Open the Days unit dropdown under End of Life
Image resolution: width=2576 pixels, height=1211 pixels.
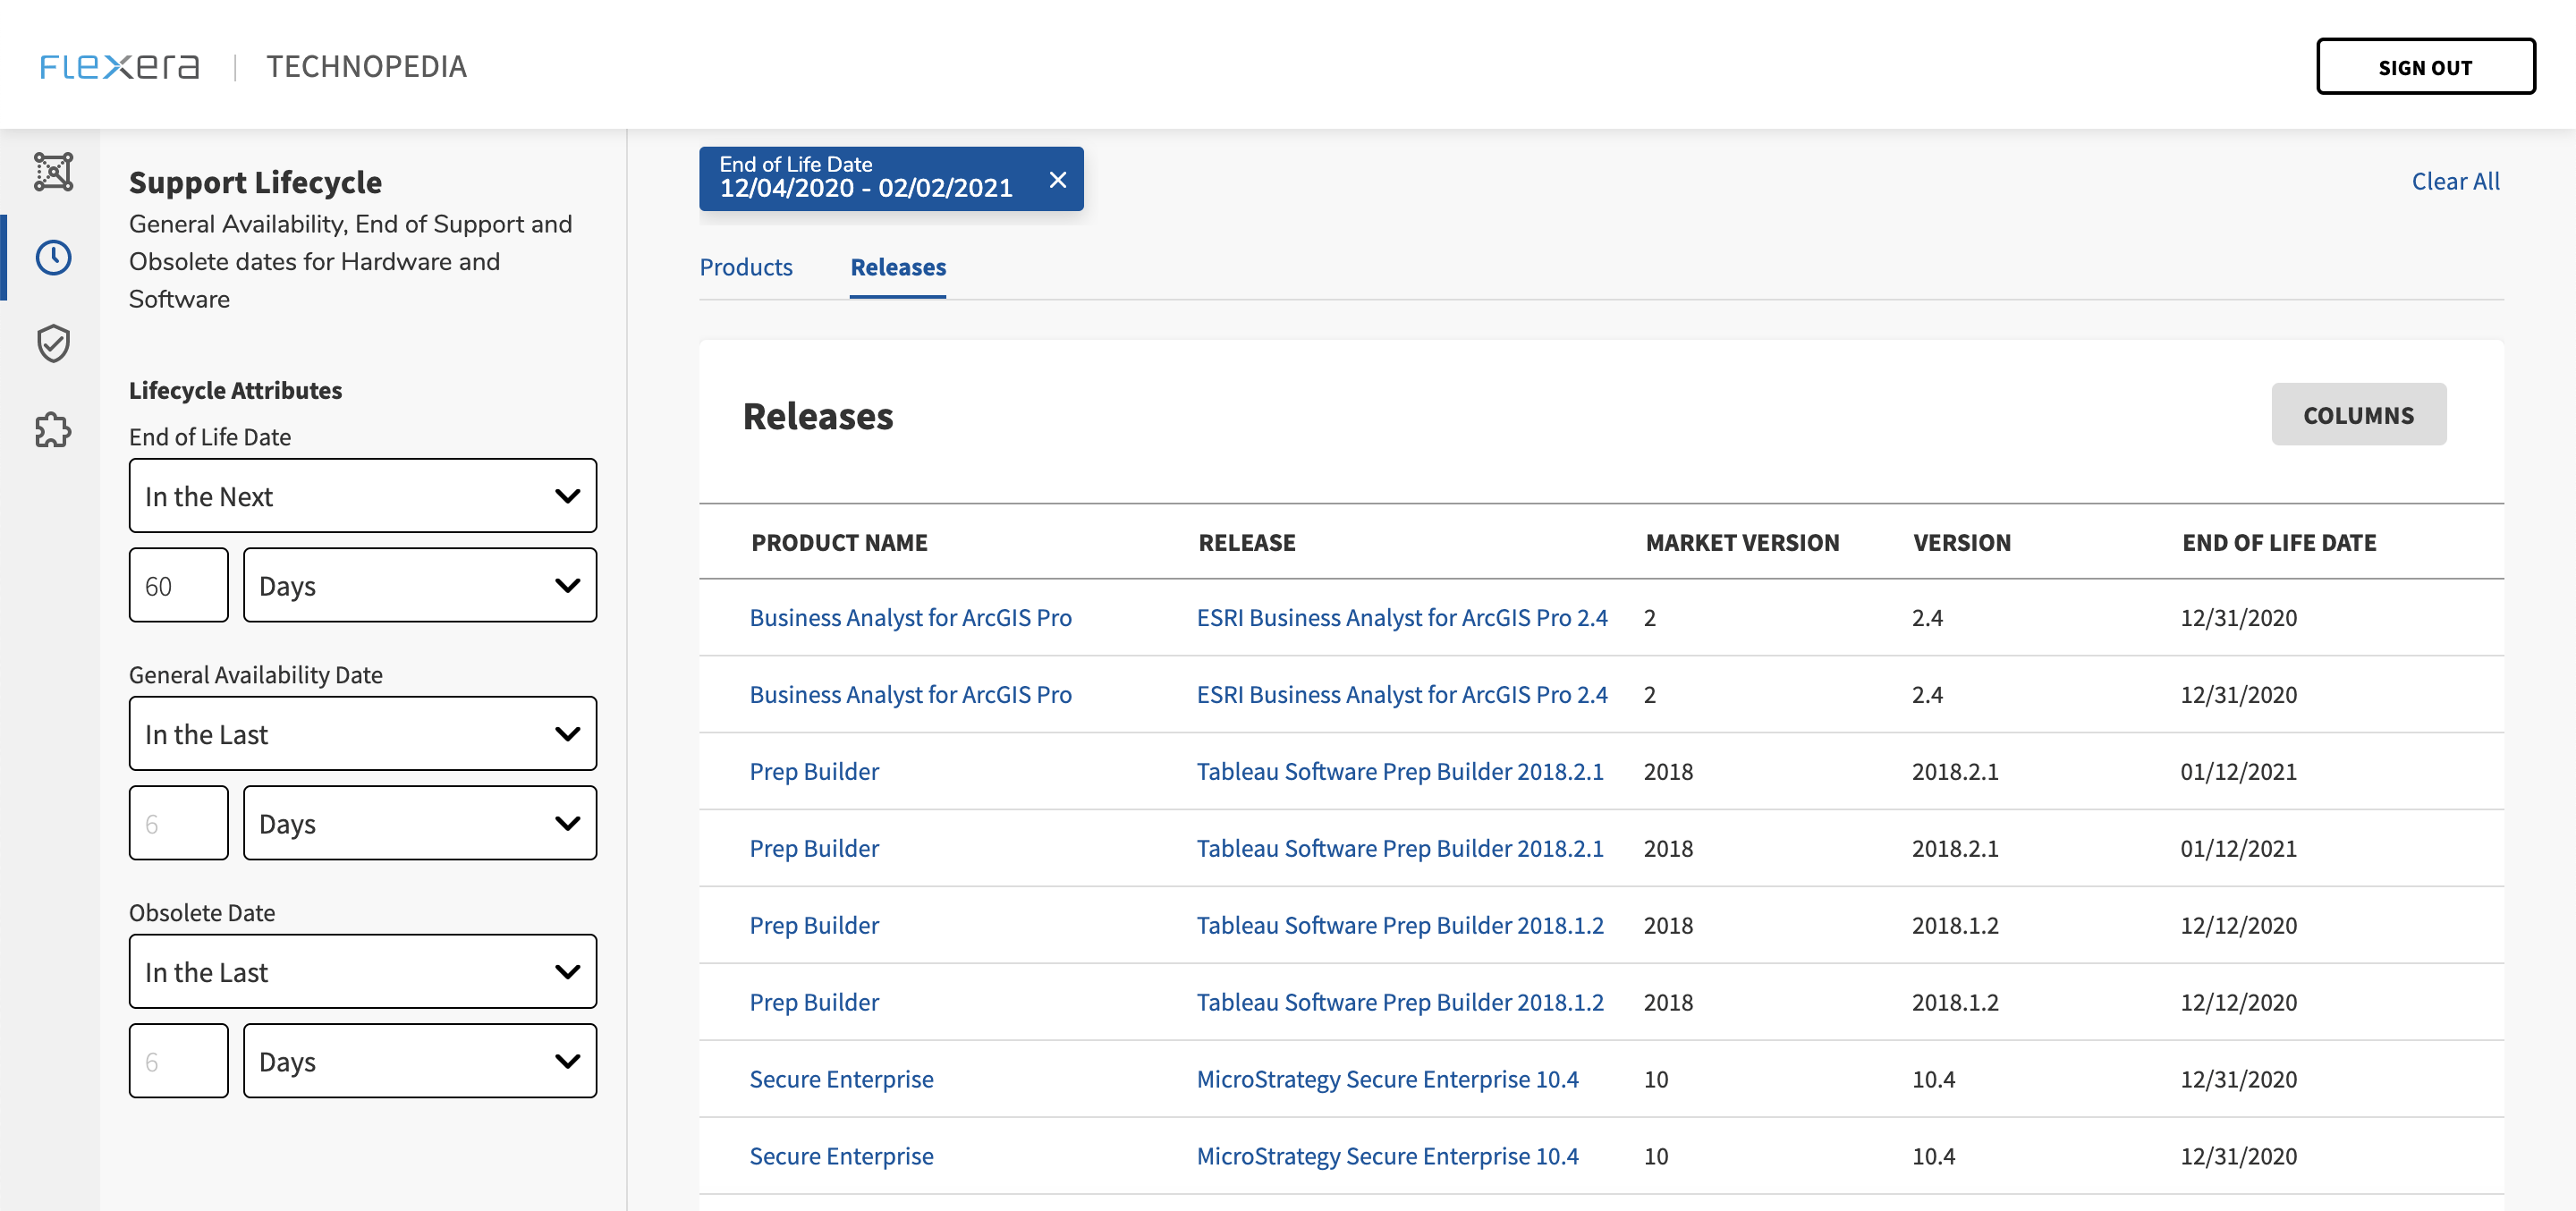coord(419,585)
